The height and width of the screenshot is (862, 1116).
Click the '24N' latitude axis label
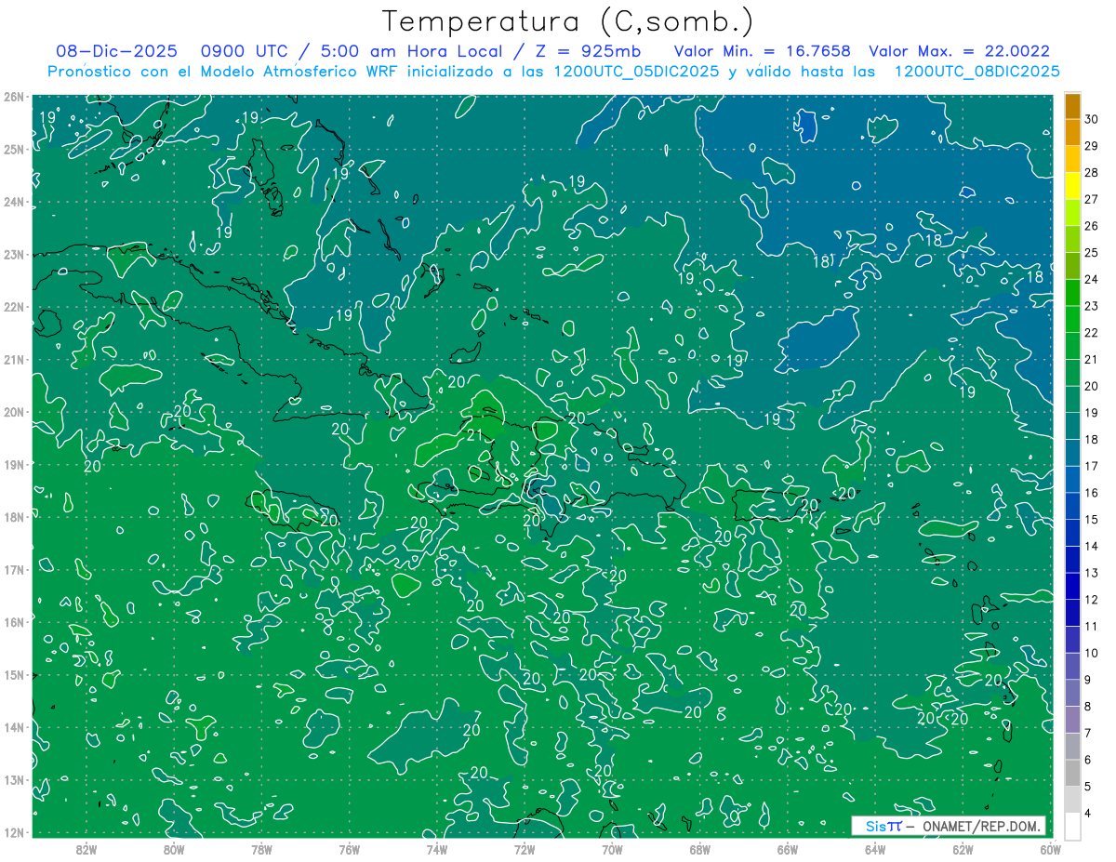click(14, 202)
